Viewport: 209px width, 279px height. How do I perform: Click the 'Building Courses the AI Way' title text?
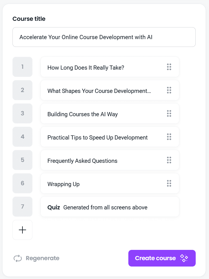tap(83, 114)
